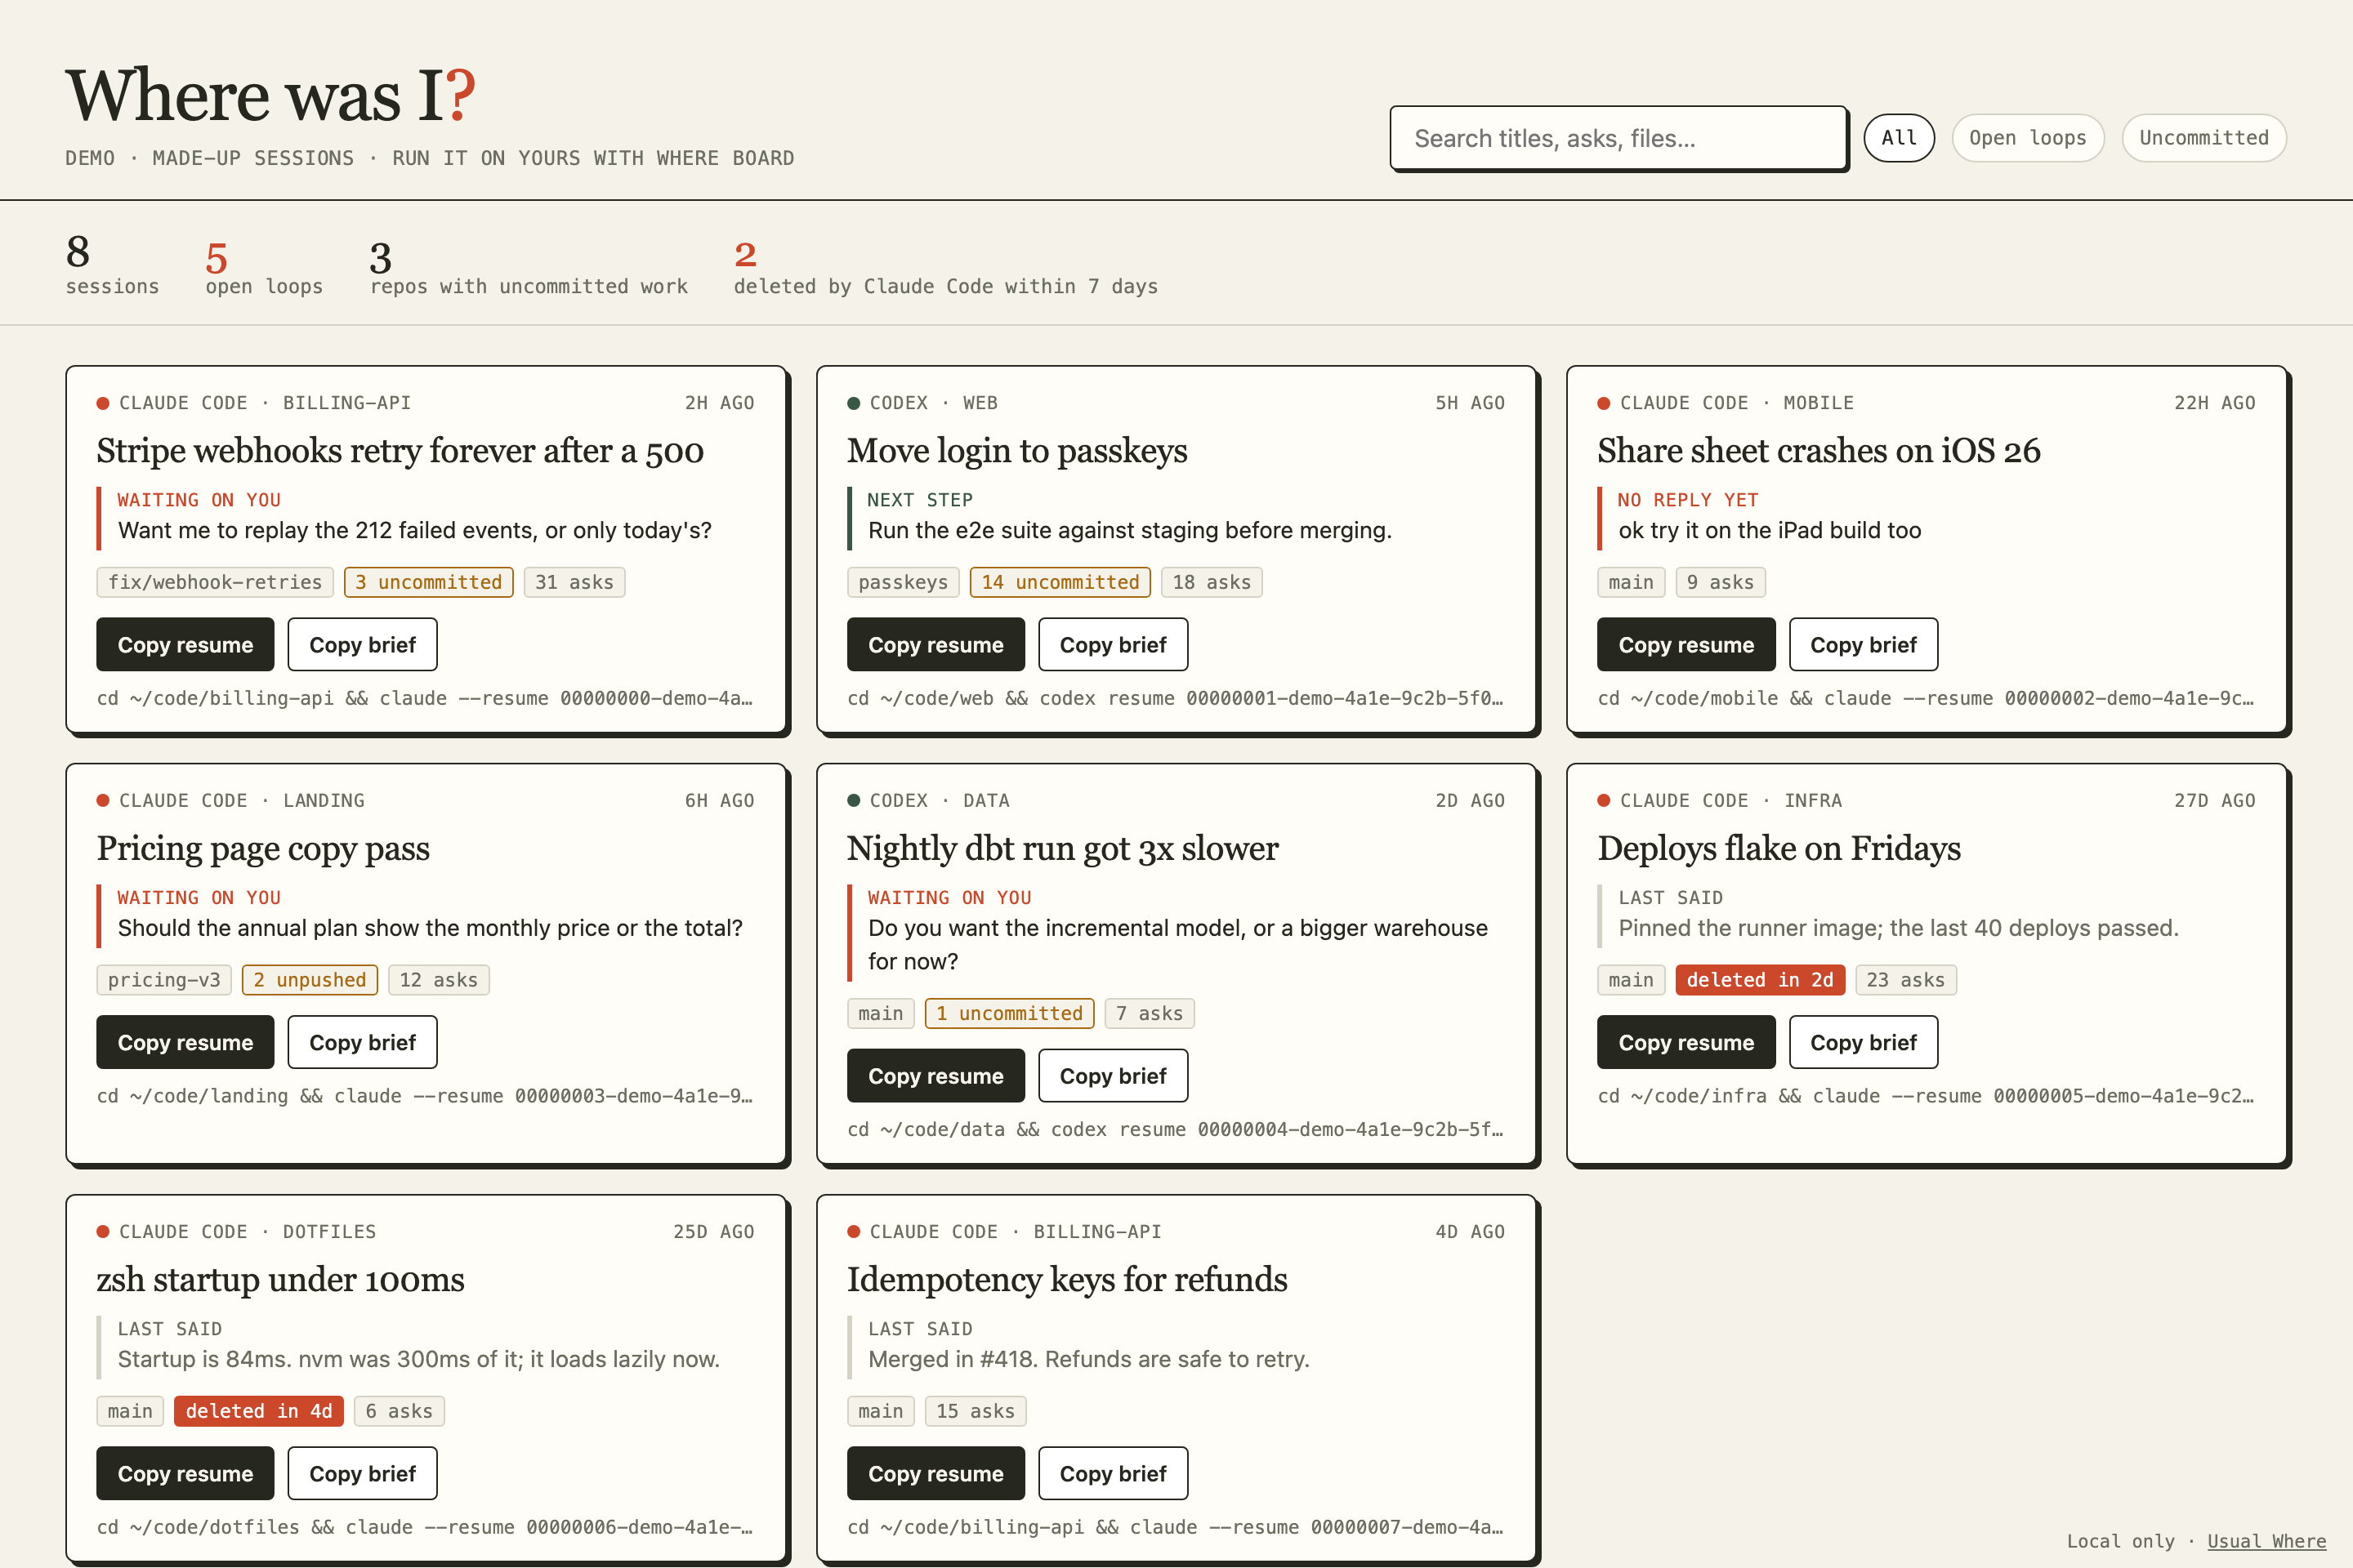Screen dimensions: 2353x1568
Task: Copy brief for zsh startup session
Action: click(362, 1474)
